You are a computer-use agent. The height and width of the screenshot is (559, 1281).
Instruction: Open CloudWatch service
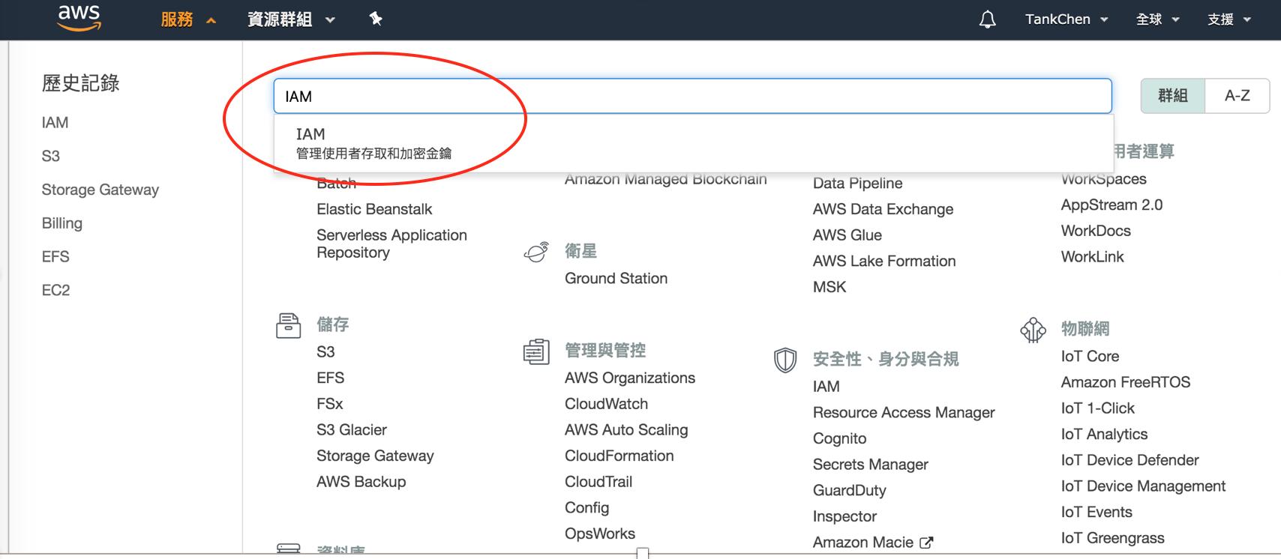coord(606,404)
